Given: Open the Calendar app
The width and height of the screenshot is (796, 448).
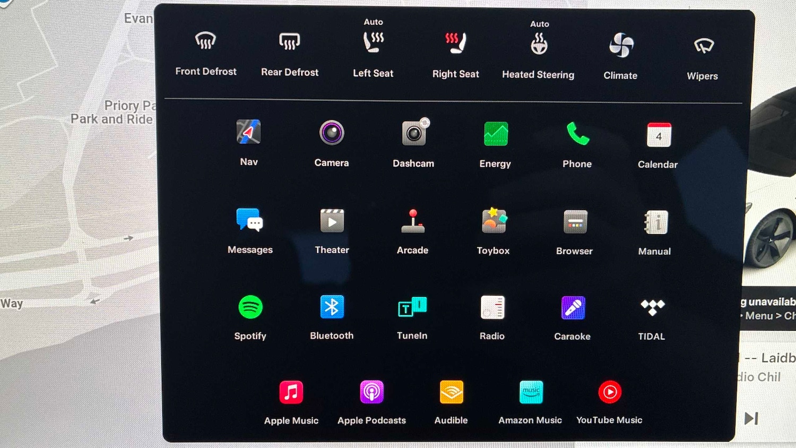Looking at the screenshot, I should point(659,135).
